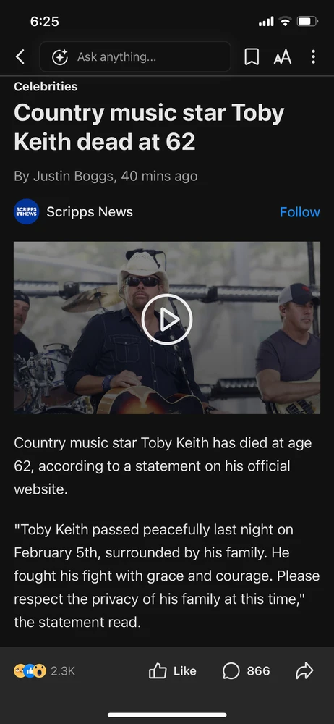334x724 pixels.
Task: Play the Toby Keith video
Action: tap(166, 319)
